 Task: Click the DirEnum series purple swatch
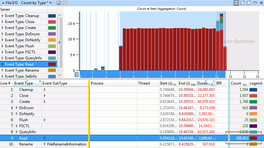click(52, 34)
